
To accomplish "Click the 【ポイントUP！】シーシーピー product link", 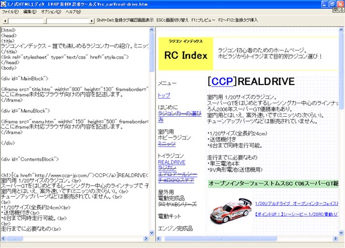I will coord(296,214).
